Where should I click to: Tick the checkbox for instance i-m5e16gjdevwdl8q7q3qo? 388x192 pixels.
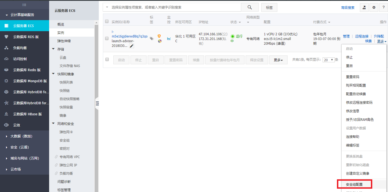click(x=107, y=38)
